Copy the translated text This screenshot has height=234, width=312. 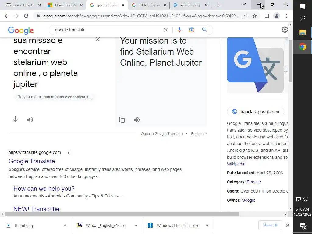(122, 119)
